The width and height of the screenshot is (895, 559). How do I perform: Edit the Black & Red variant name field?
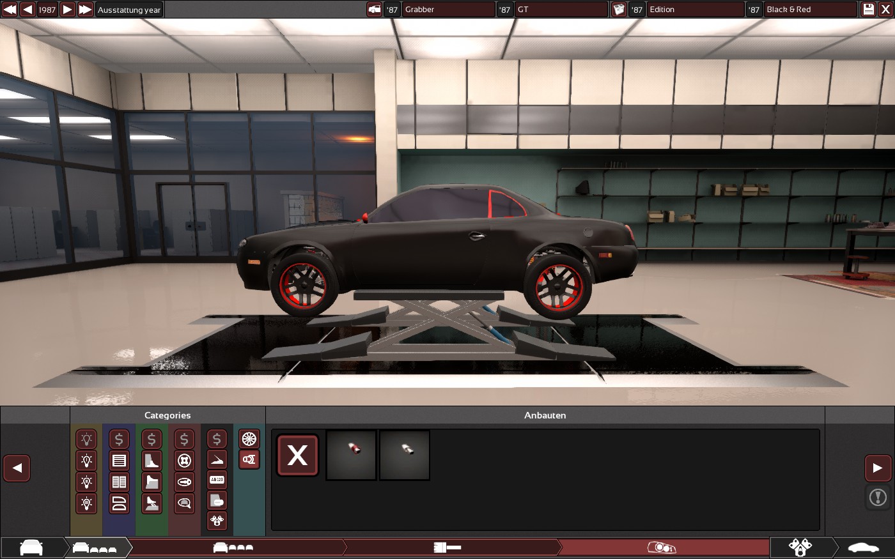point(809,10)
